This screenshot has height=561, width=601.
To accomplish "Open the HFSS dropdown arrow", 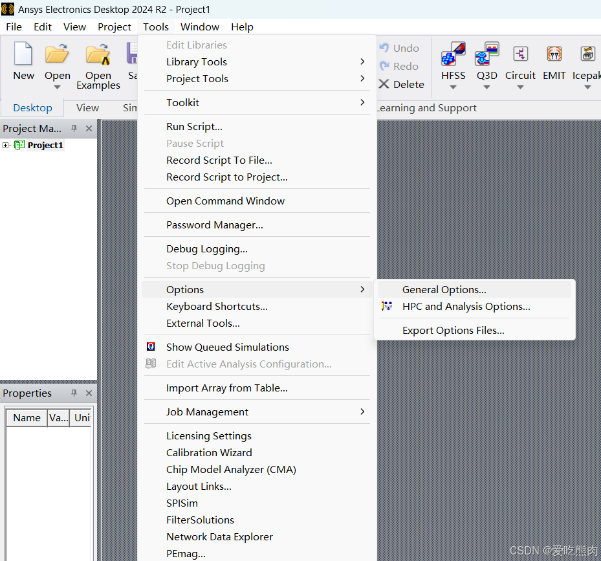I will 453,87.
